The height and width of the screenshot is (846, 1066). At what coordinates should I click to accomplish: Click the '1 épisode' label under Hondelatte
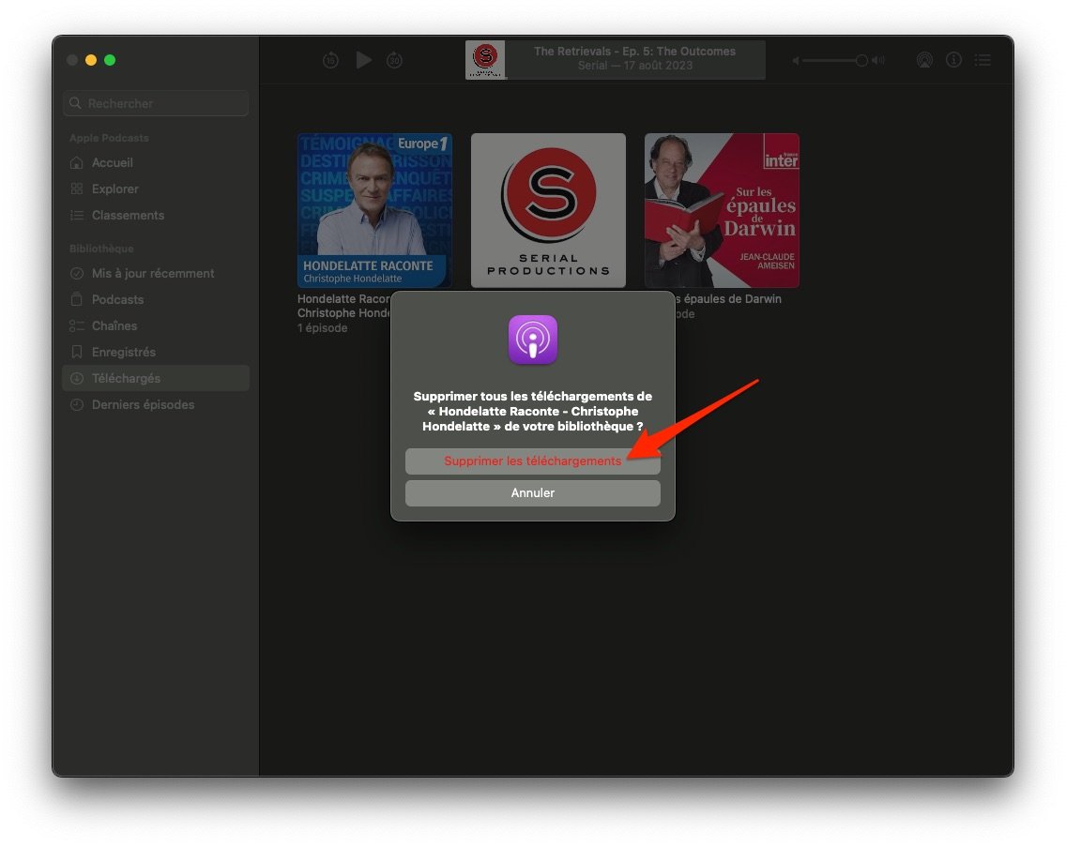click(322, 328)
